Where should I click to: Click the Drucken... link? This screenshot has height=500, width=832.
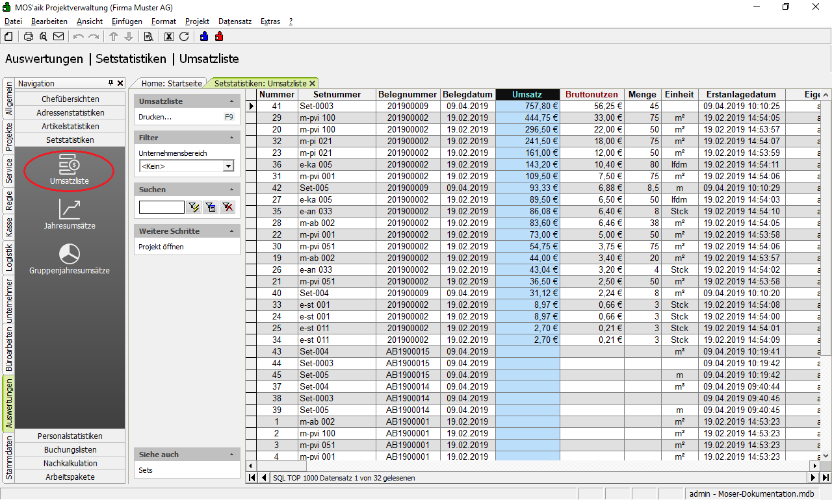point(155,117)
